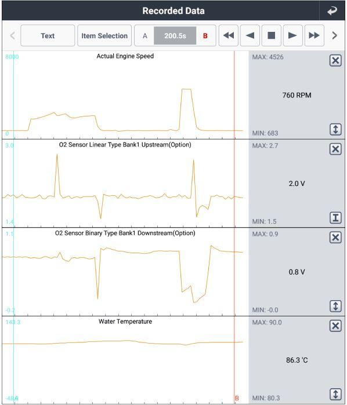Select cursor B marker button
The height and width of the screenshot is (405, 347).
(205, 36)
